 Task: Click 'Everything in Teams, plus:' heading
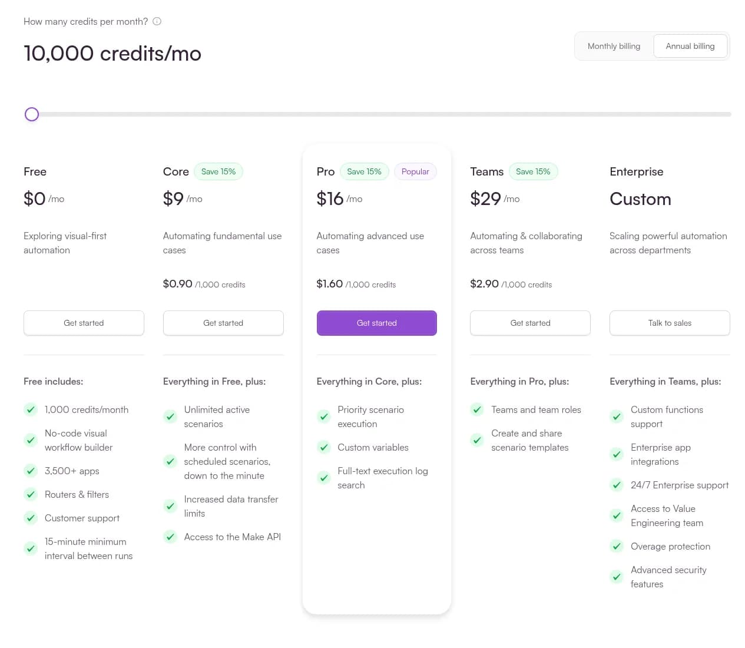665,381
